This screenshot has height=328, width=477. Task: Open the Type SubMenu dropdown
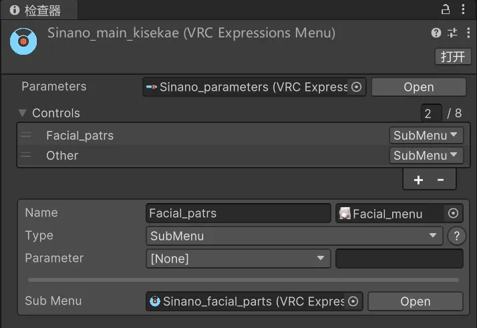[x=294, y=236]
